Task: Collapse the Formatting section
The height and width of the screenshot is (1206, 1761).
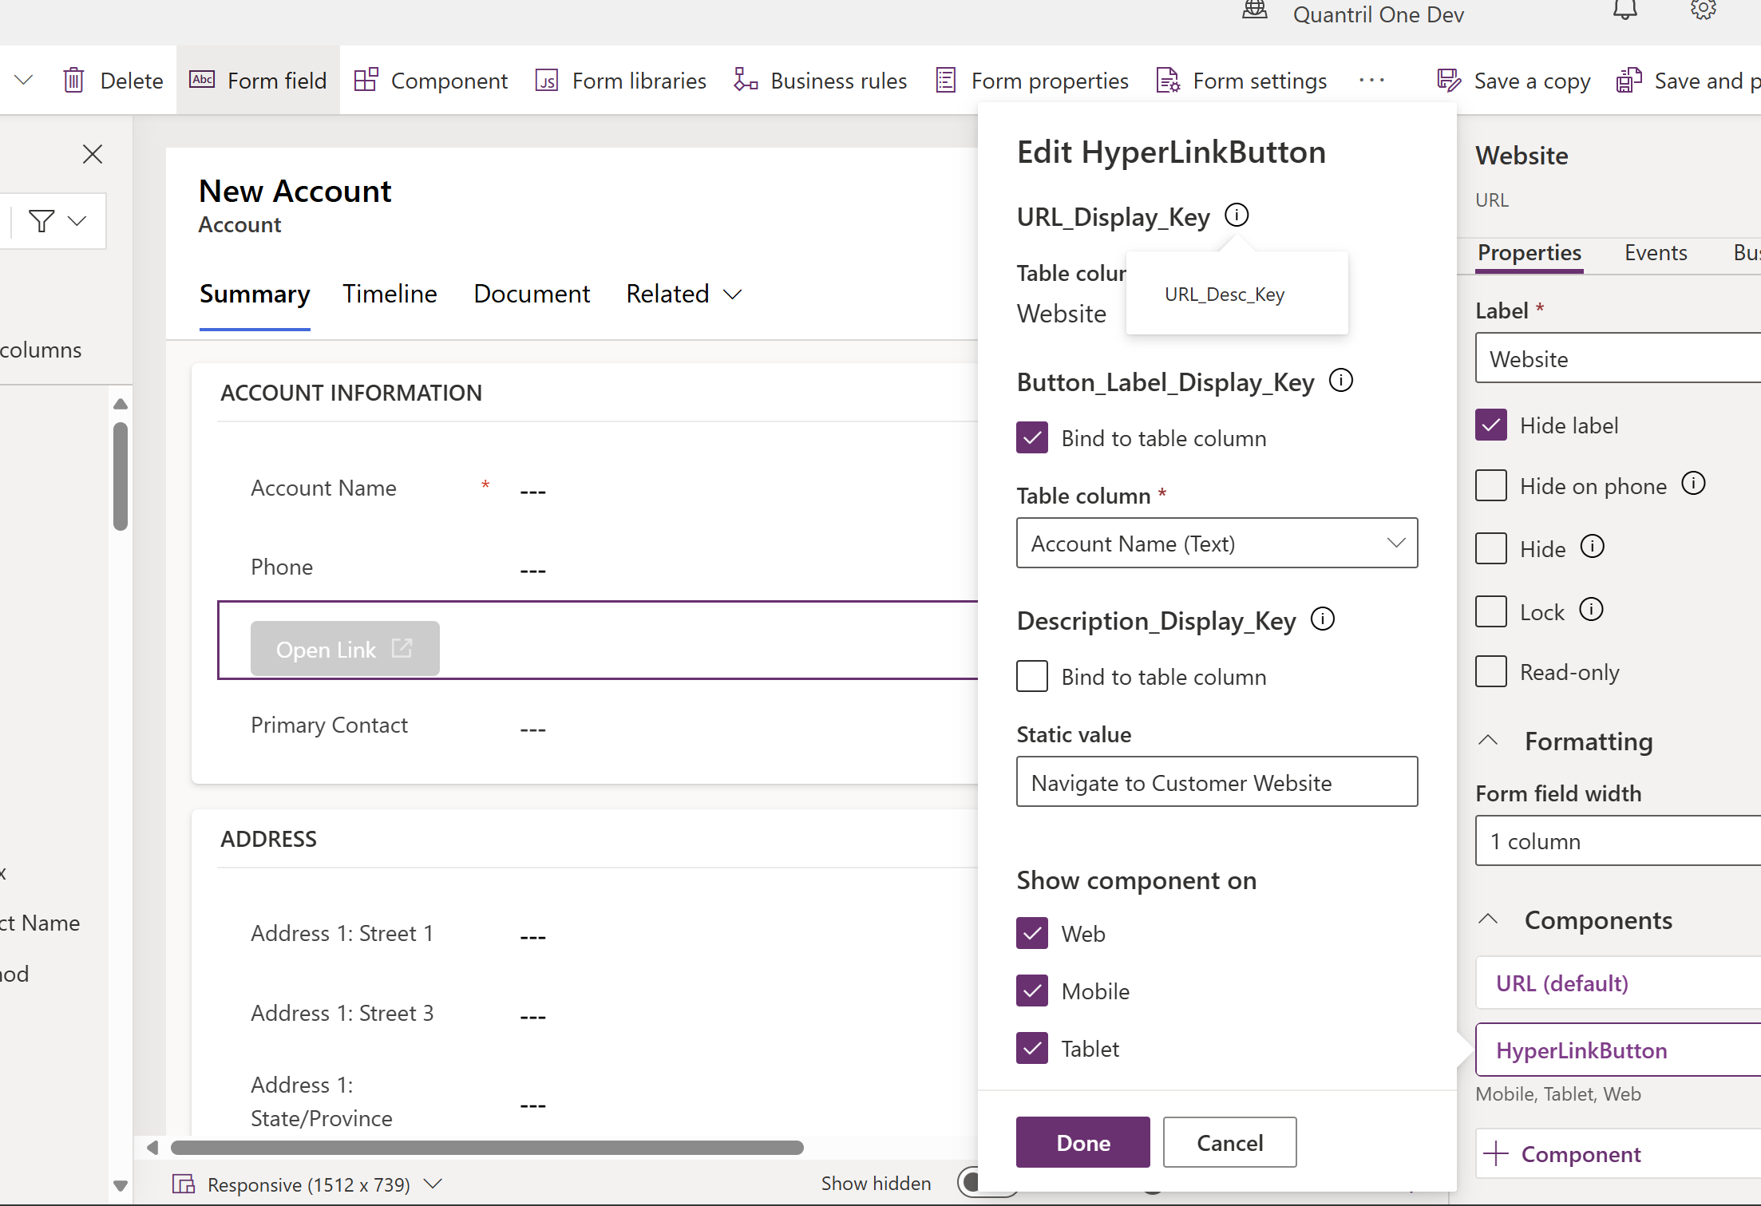Action: click(1488, 741)
